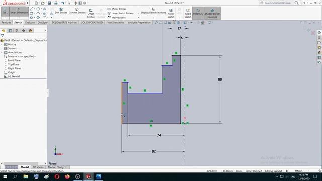
Task: Click the Save icon
Action: [x=49, y=3]
